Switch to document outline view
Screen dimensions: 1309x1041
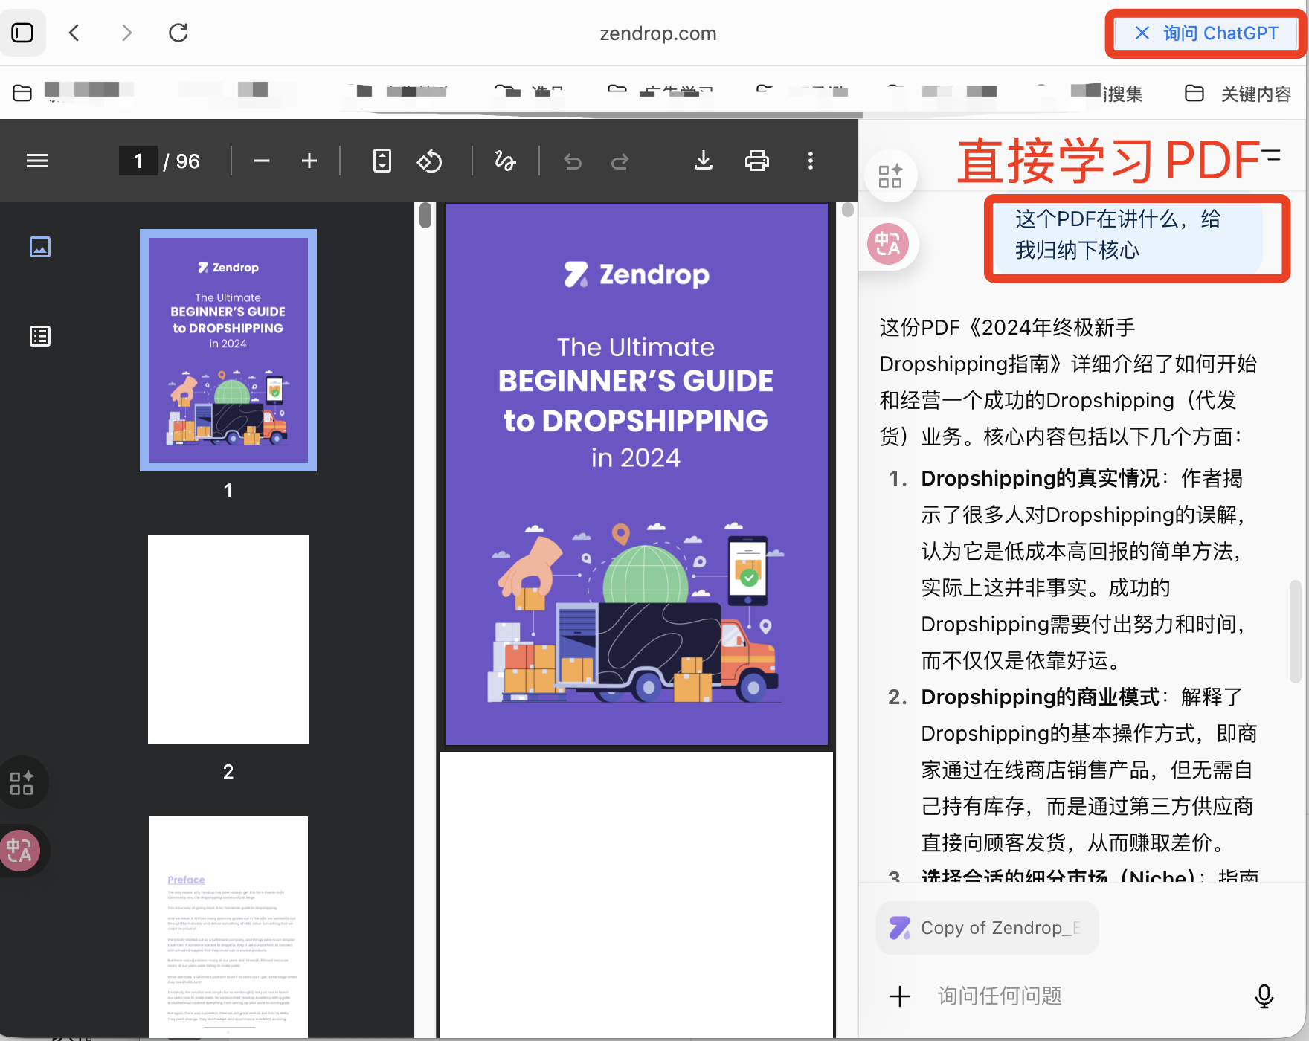coord(40,336)
